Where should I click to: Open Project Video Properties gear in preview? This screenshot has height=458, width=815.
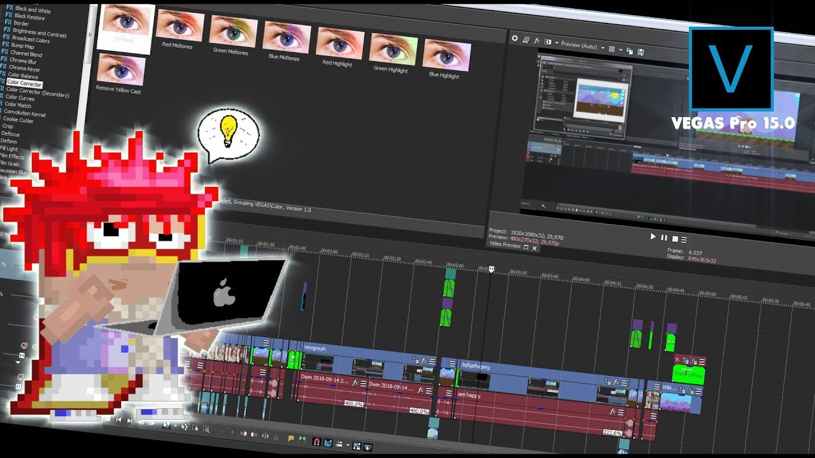(515, 39)
